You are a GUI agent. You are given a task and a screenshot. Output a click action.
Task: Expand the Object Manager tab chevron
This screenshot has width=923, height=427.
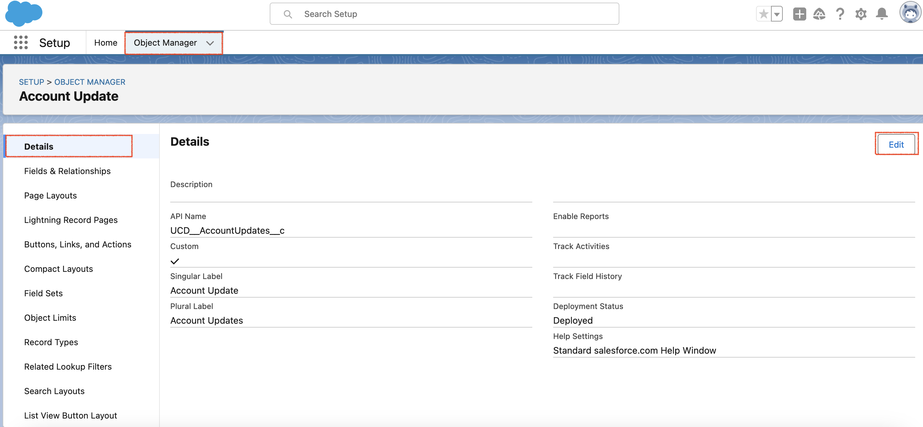coord(210,43)
